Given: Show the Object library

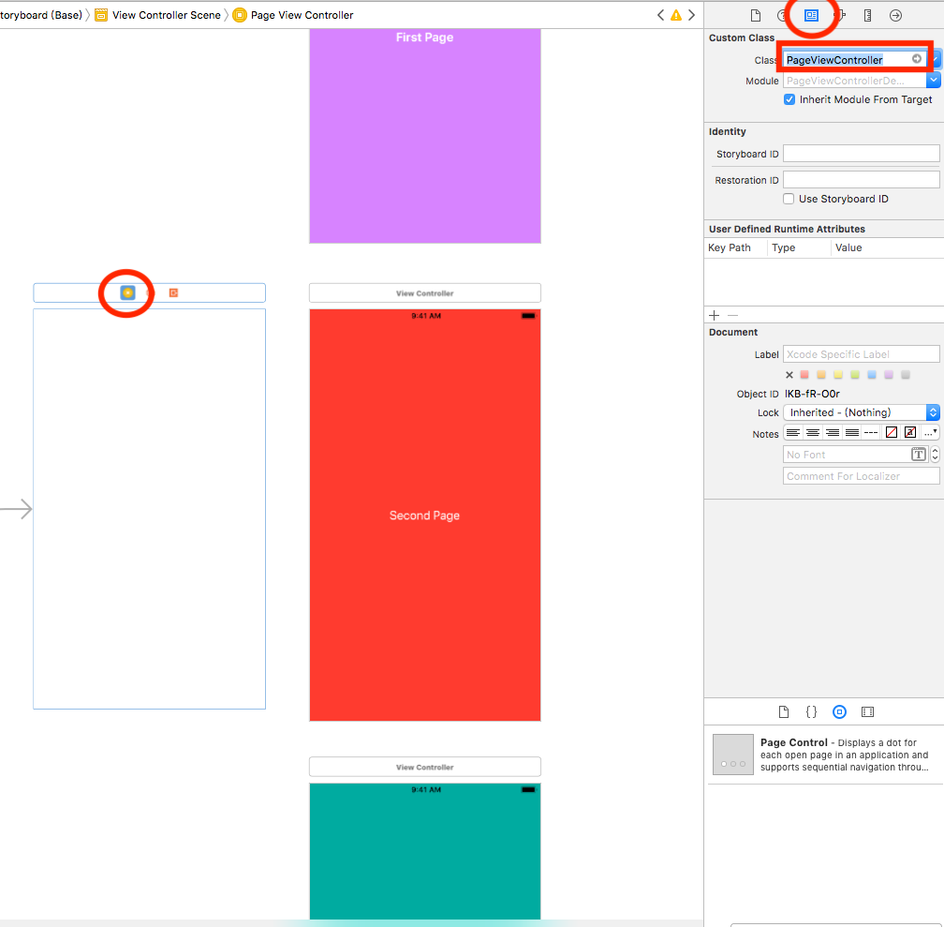Looking at the screenshot, I should [839, 711].
